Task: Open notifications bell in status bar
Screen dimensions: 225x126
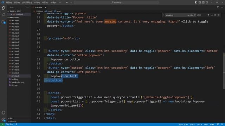Action: point(222,125)
